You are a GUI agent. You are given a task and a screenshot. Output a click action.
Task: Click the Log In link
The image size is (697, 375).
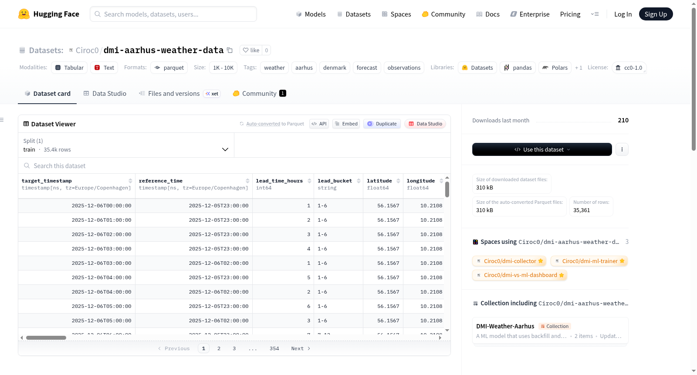[x=623, y=14]
